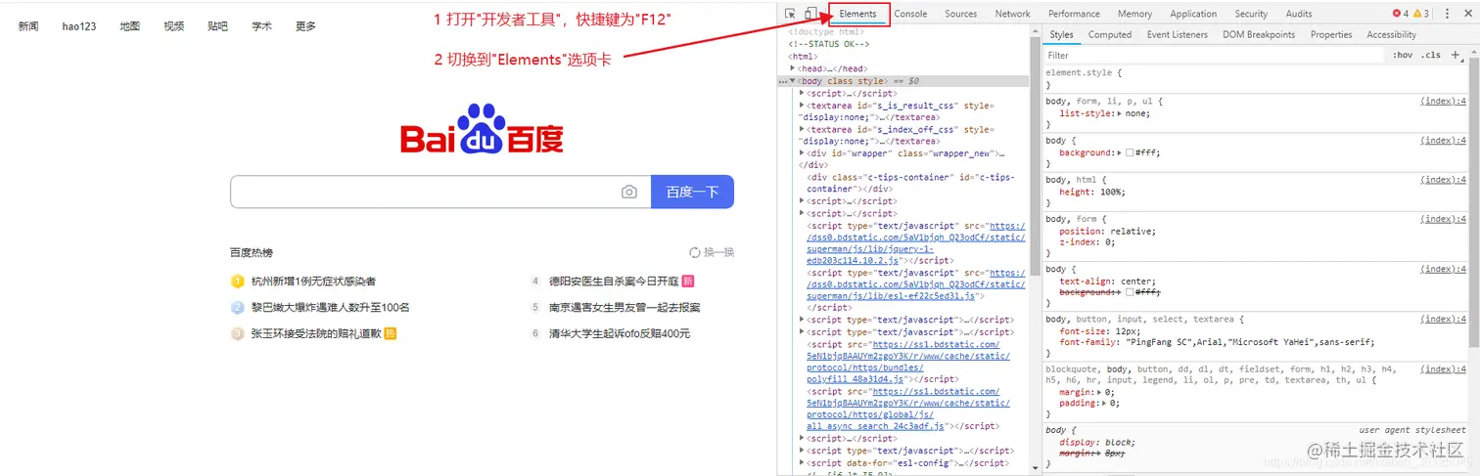Open the Performance tab
The height and width of the screenshot is (476, 1480).
tap(1074, 14)
